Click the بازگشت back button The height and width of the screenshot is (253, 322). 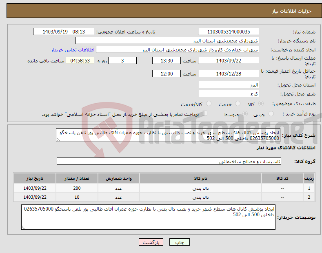pos(151,242)
